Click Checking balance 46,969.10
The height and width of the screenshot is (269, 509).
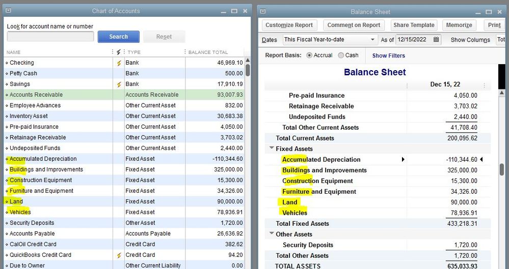[230, 63]
